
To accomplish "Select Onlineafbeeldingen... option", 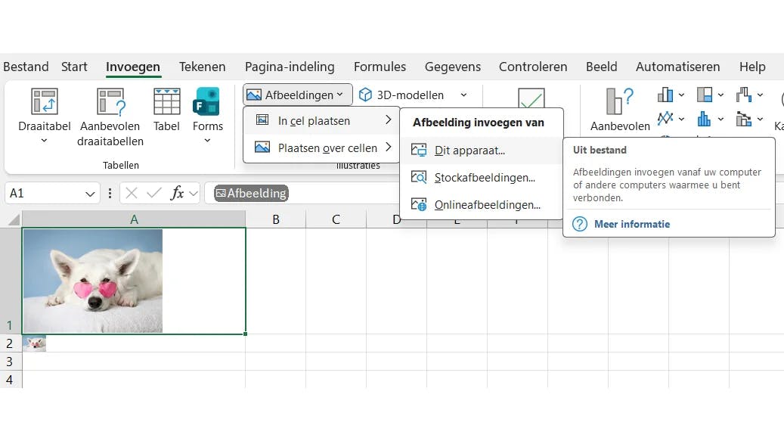I will [x=487, y=204].
